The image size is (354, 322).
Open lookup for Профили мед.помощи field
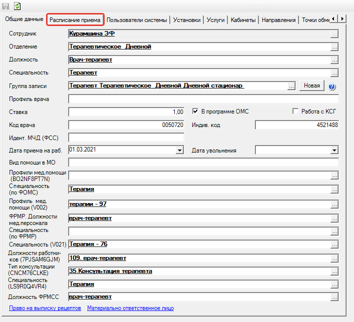click(334, 175)
